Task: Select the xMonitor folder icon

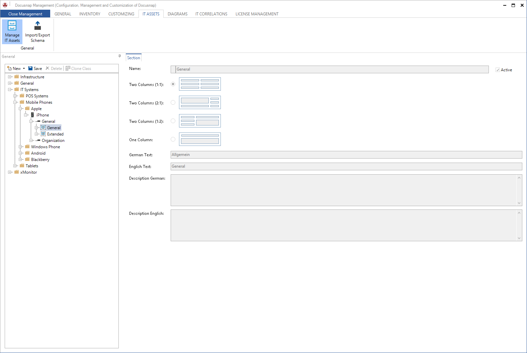Action: click(17, 172)
